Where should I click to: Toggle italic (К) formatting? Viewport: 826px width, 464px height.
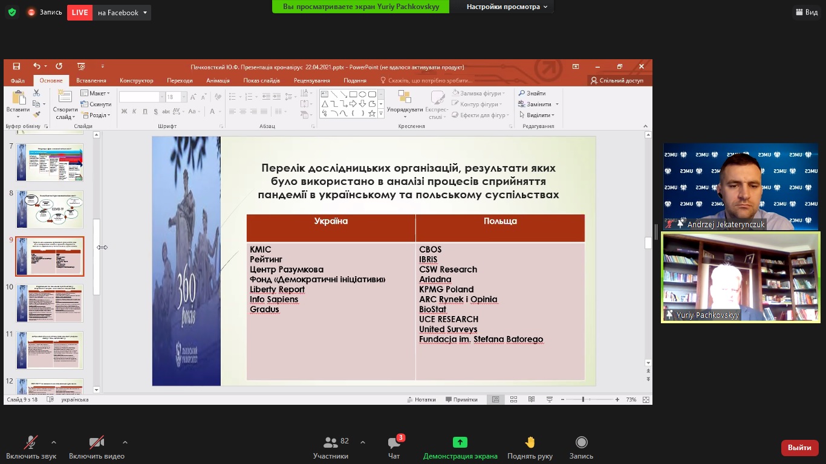(134, 112)
